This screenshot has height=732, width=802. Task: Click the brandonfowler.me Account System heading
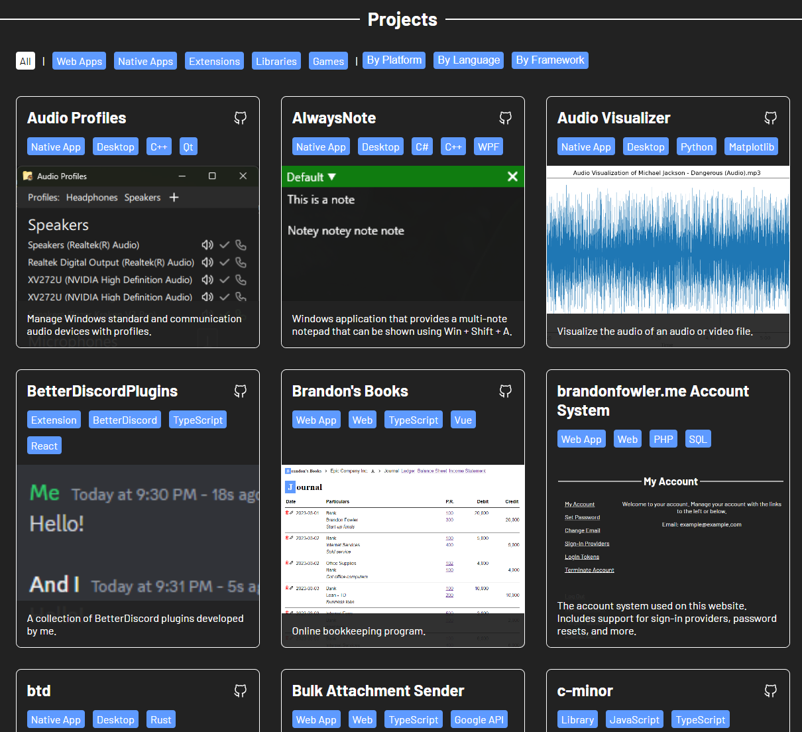point(653,400)
